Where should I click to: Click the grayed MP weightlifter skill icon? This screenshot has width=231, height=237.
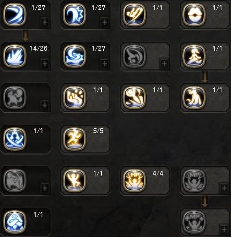[194, 222]
